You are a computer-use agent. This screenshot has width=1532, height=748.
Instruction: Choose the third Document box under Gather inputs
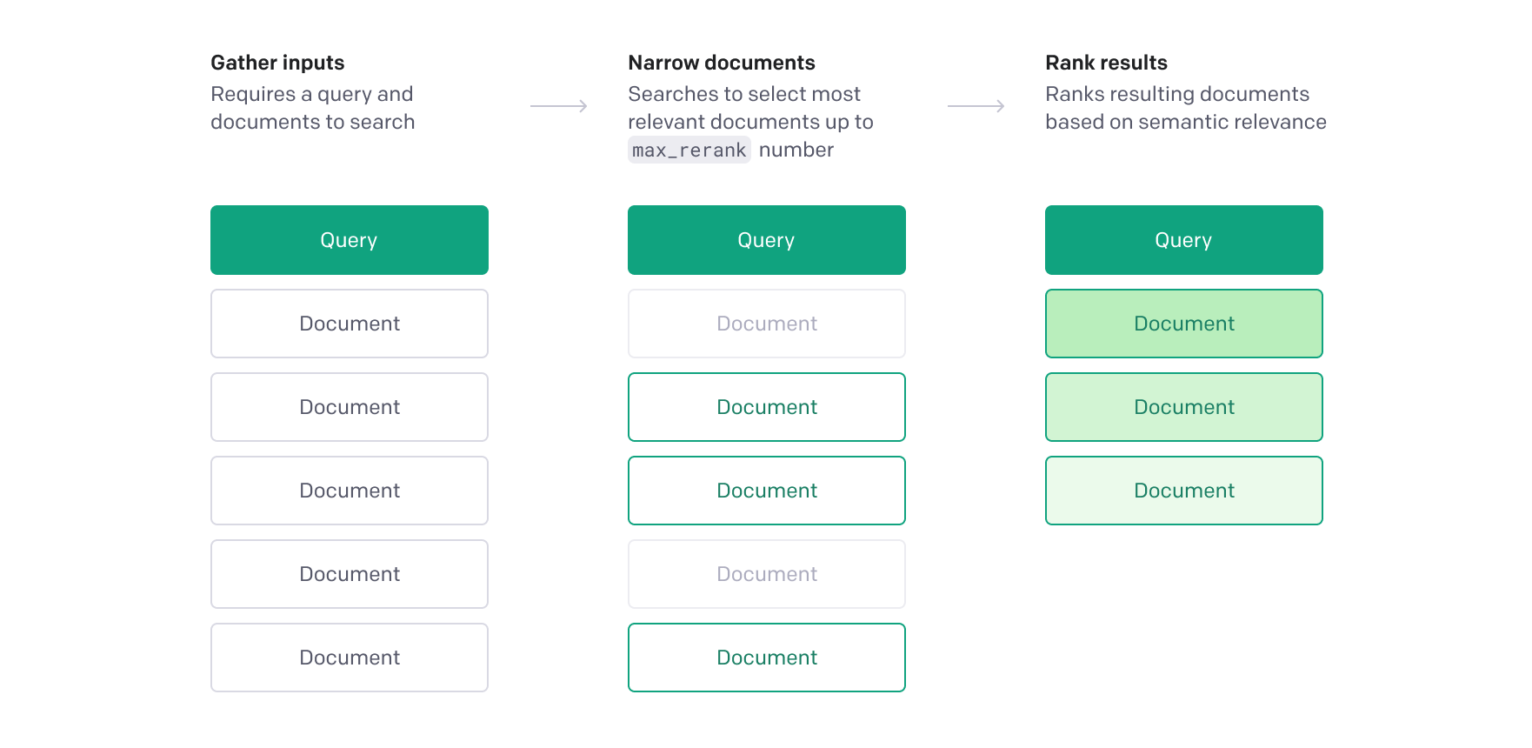[349, 491]
